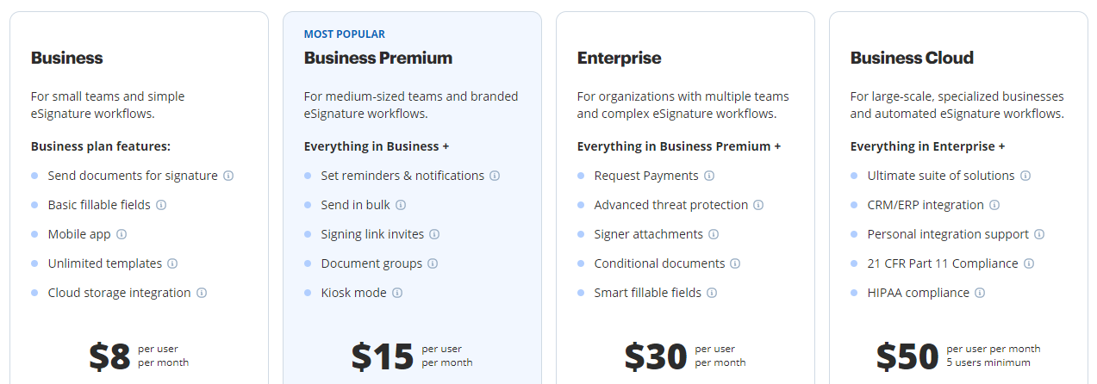The image size is (1097, 384).
Task: Click the Mobile app feature text
Action: [x=79, y=234]
